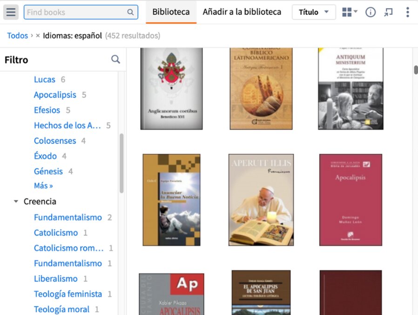
Task: Open Comentario Bíblico Latinoamericano book cover
Action: (x=261, y=89)
